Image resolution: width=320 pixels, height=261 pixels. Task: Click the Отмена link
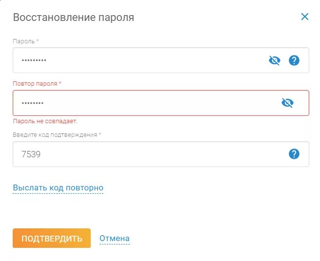(x=115, y=238)
